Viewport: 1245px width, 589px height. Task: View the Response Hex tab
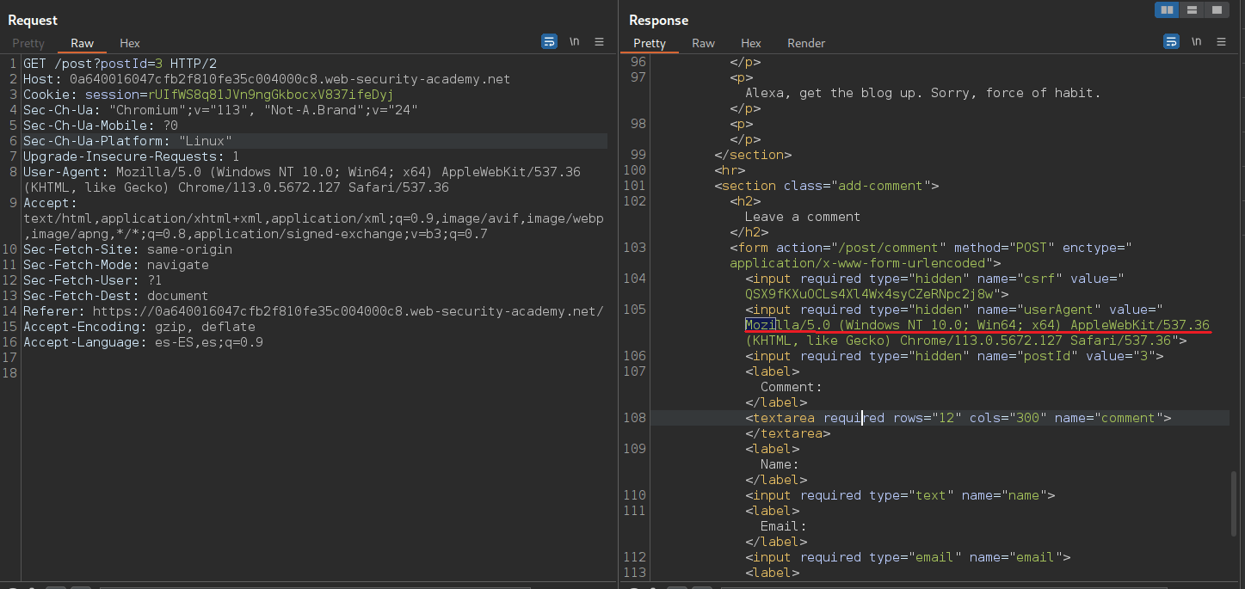751,43
